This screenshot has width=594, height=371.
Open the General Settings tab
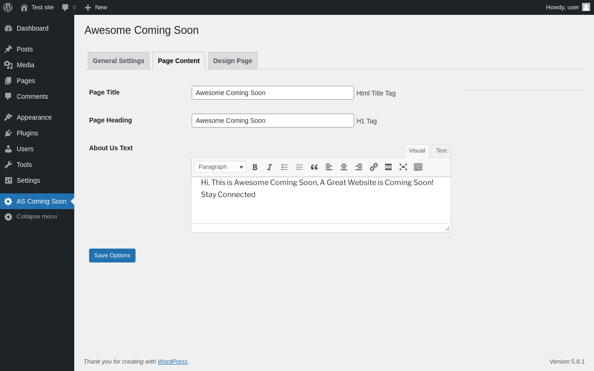click(x=118, y=61)
